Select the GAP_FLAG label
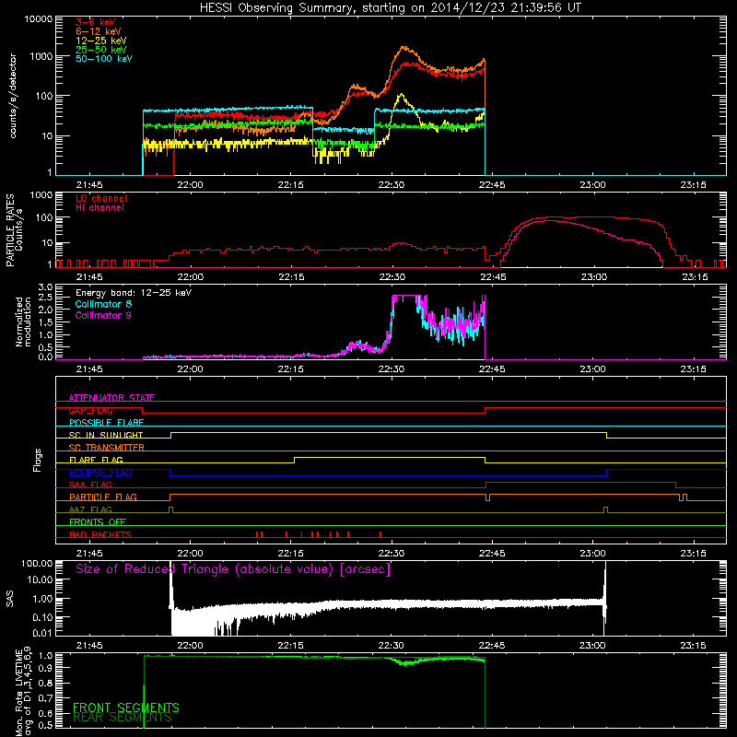The height and width of the screenshot is (737, 737). pos(90,410)
